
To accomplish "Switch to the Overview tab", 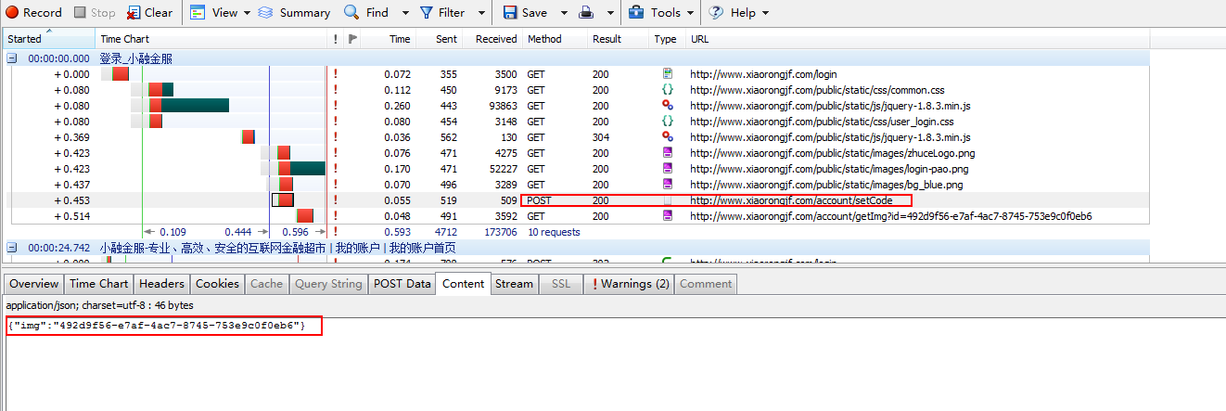I will click(x=33, y=284).
